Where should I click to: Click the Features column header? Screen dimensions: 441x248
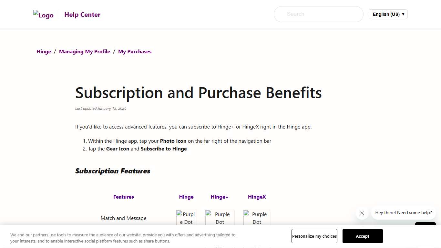coord(123,197)
